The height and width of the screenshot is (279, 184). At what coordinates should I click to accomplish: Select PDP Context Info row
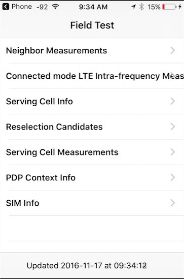click(x=92, y=177)
